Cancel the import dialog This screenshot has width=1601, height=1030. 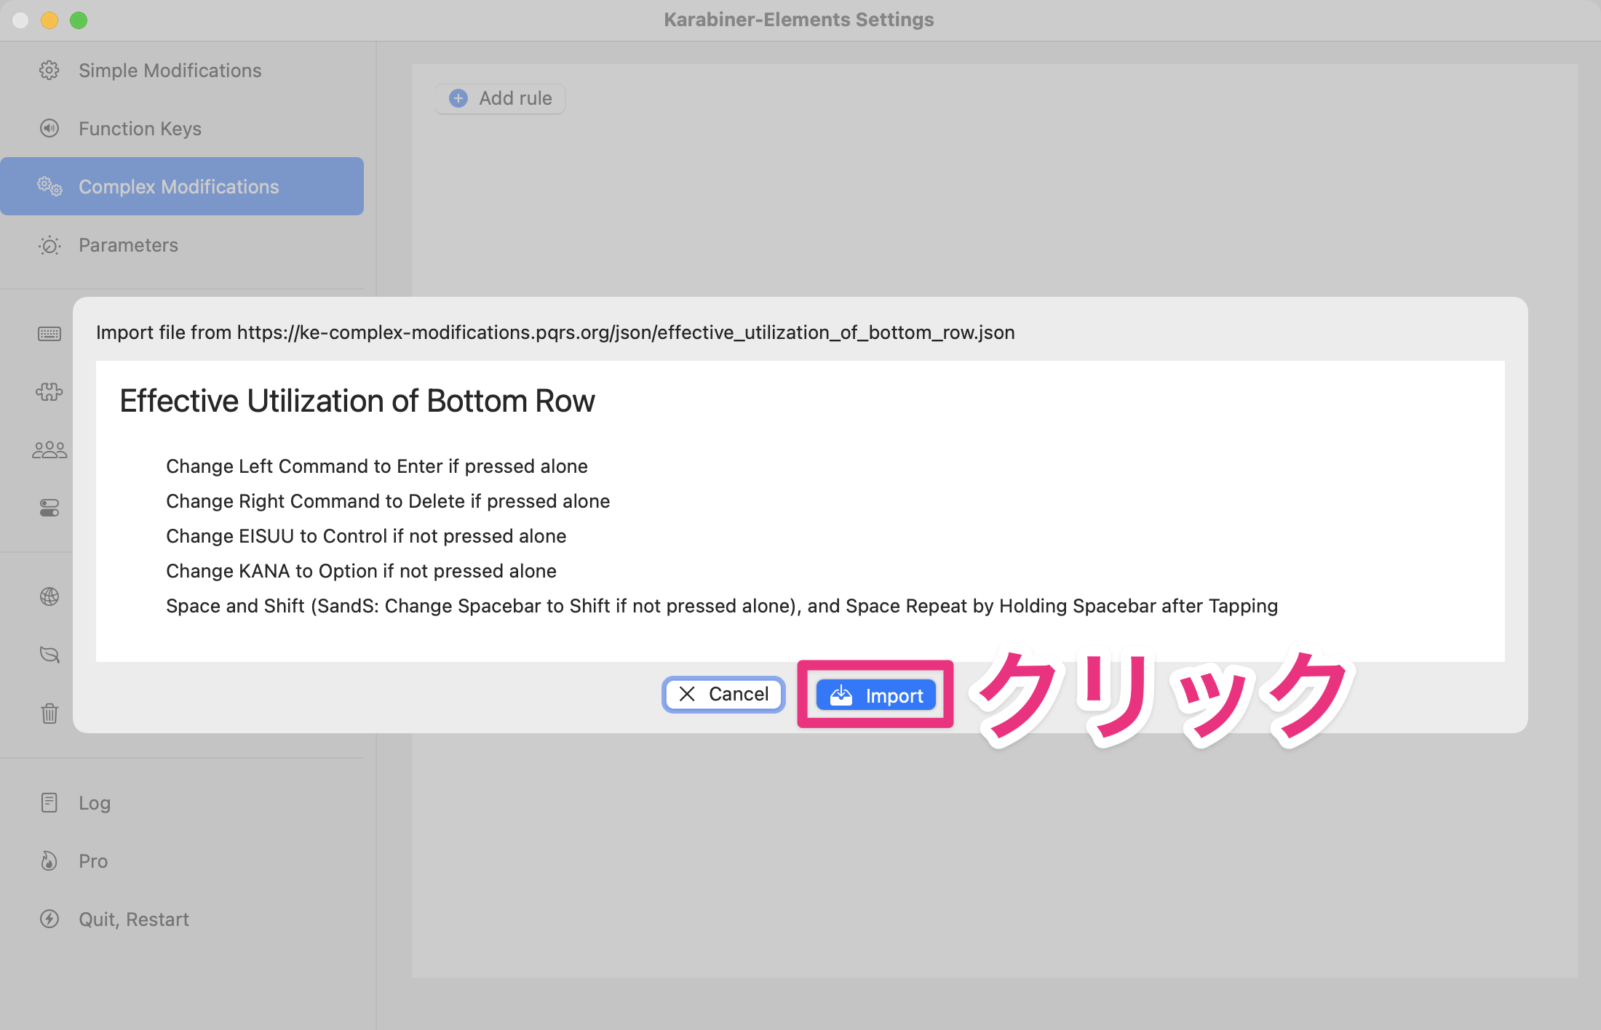723,694
